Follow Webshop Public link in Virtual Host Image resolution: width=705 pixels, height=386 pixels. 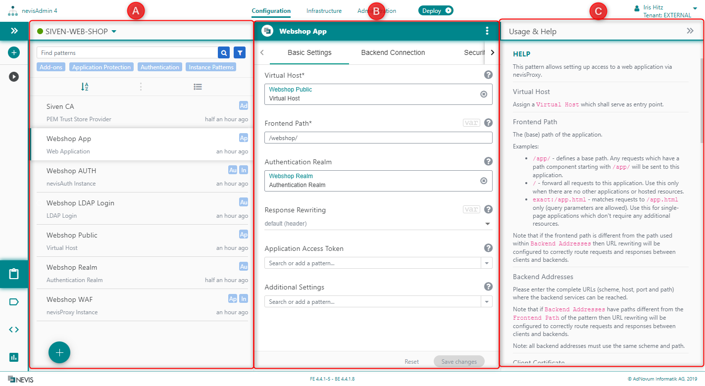[290, 90]
